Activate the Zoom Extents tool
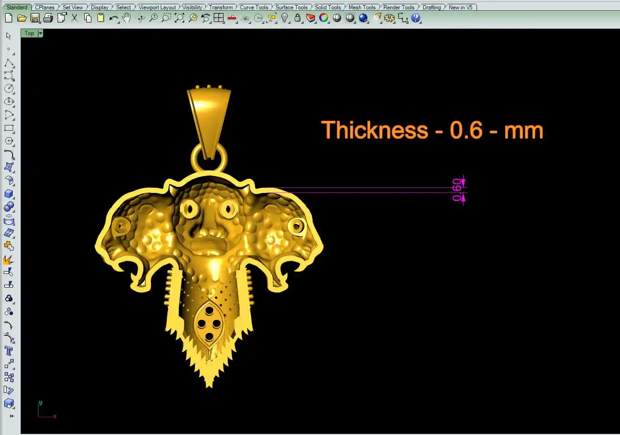 (179, 18)
